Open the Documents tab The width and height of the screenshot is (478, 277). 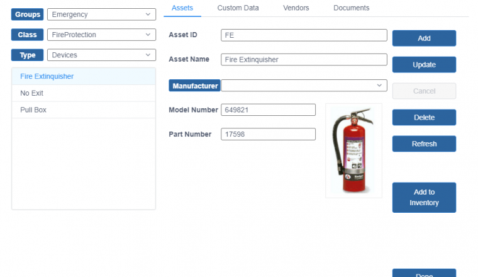[x=351, y=8]
